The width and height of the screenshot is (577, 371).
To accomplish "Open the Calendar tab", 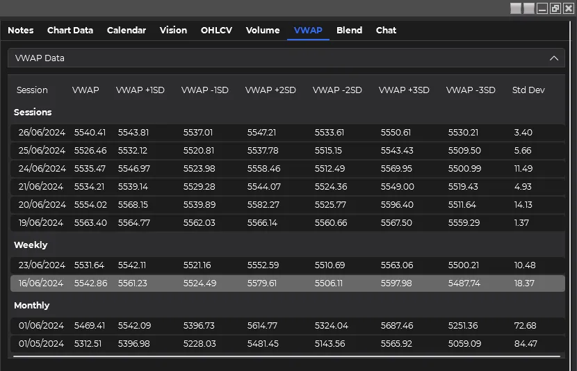I will [127, 30].
